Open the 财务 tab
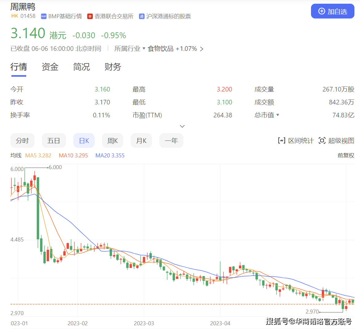This screenshot has height=329, width=360. click(x=113, y=67)
